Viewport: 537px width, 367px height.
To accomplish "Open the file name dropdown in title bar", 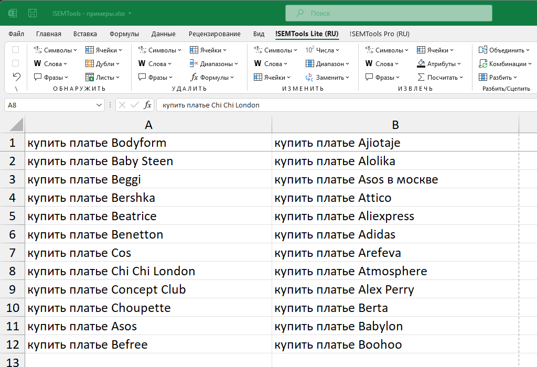I will point(130,14).
